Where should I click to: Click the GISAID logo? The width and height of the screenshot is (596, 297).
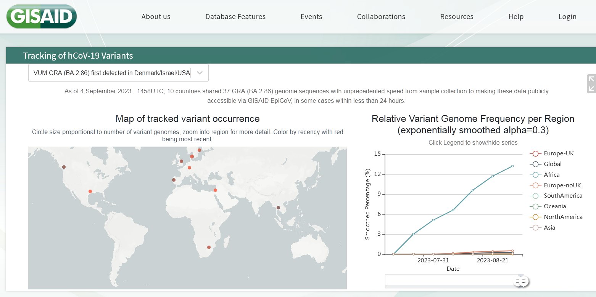coord(42,16)
